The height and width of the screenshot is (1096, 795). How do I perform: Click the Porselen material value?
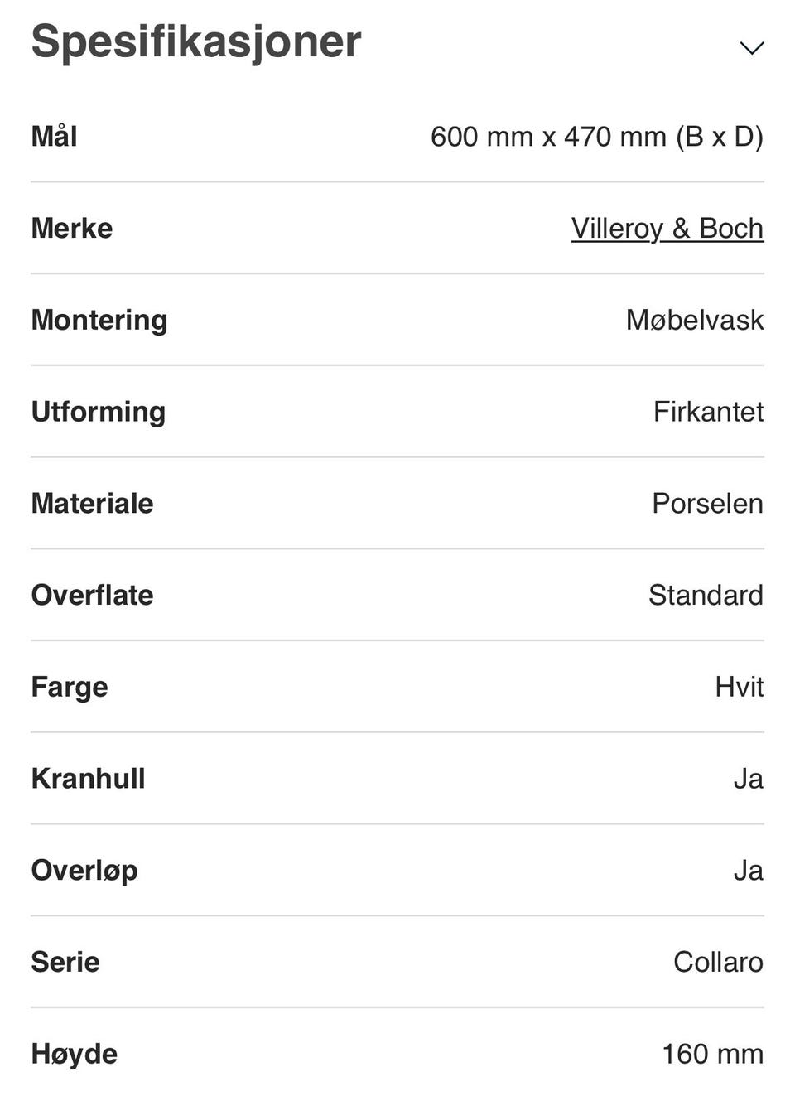[x=707, y=504]
